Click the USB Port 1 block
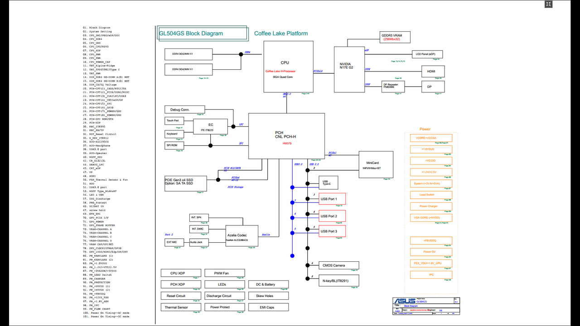 tap(332, 199)
